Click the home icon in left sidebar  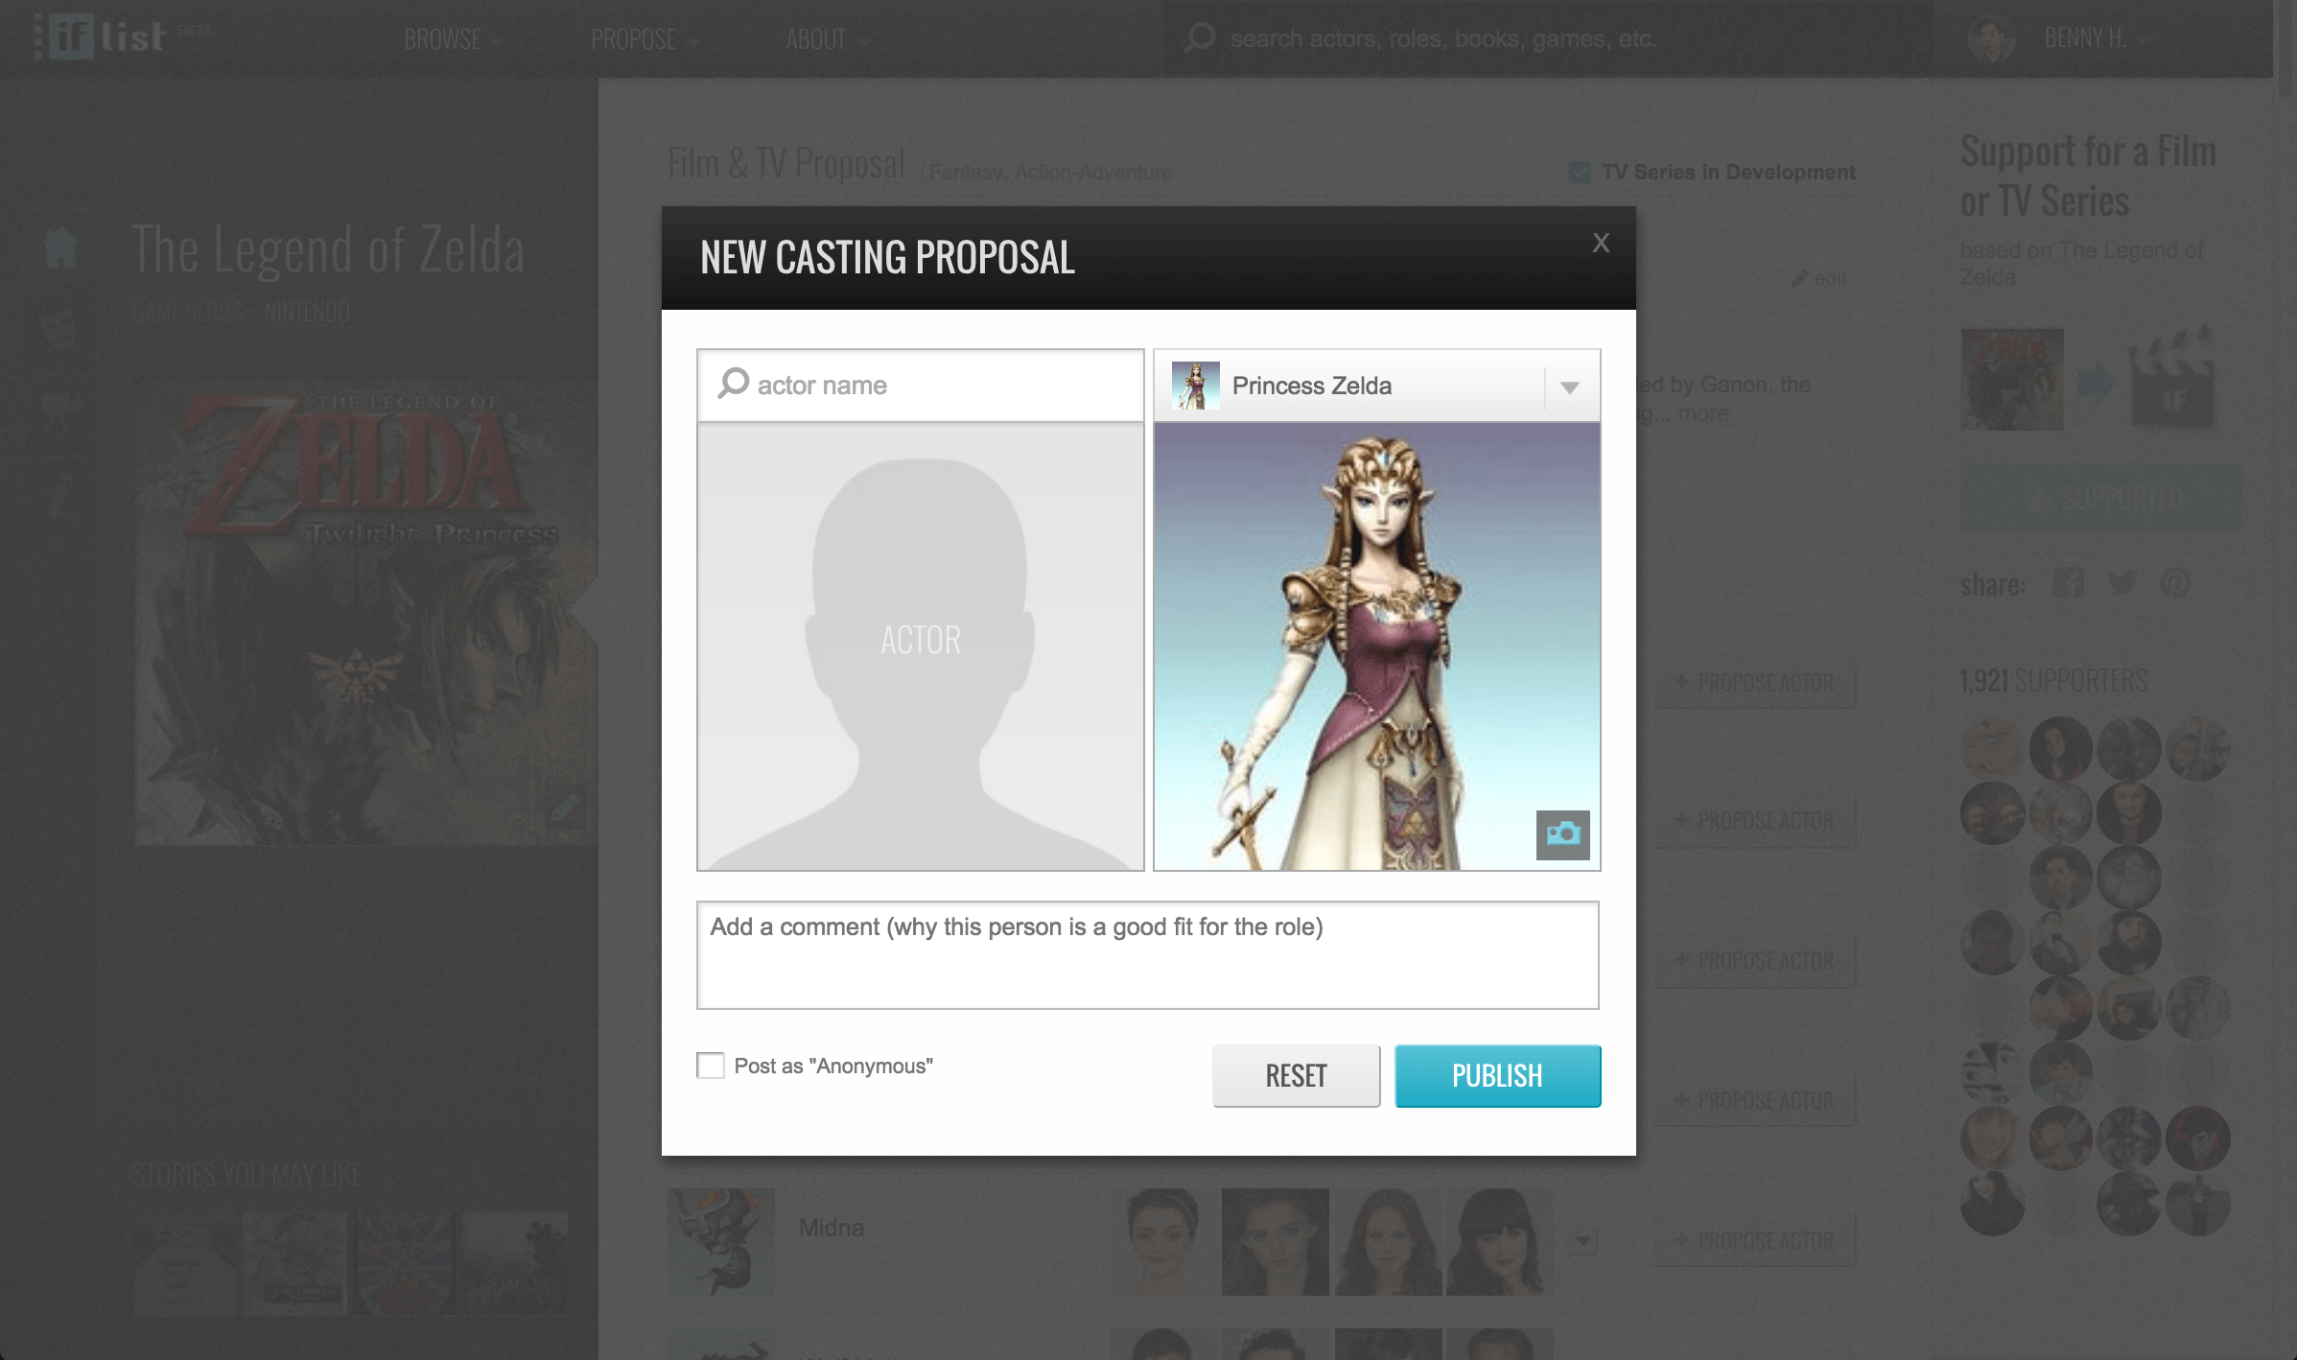[x=60, y=247]
